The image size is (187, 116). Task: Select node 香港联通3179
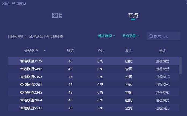[31, 61]
